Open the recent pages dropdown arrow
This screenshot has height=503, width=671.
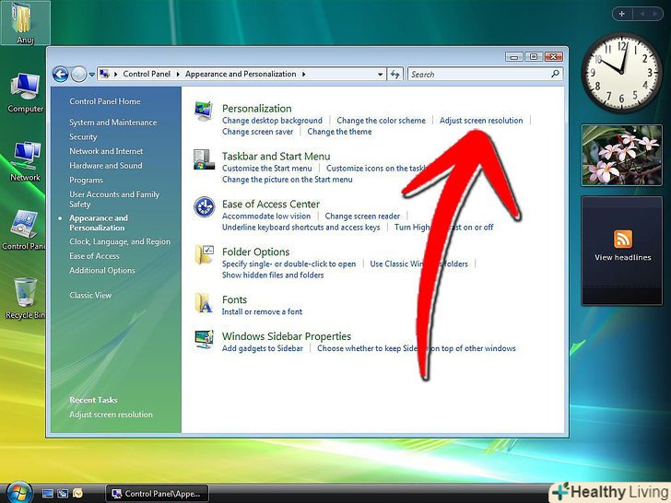pyautogui.click(x=91, y=75)
